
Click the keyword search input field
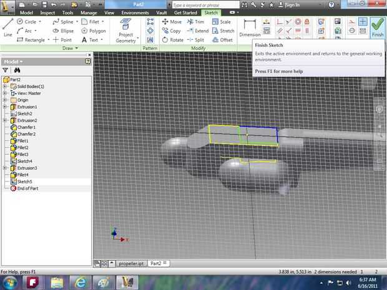[x=205, y=5]
